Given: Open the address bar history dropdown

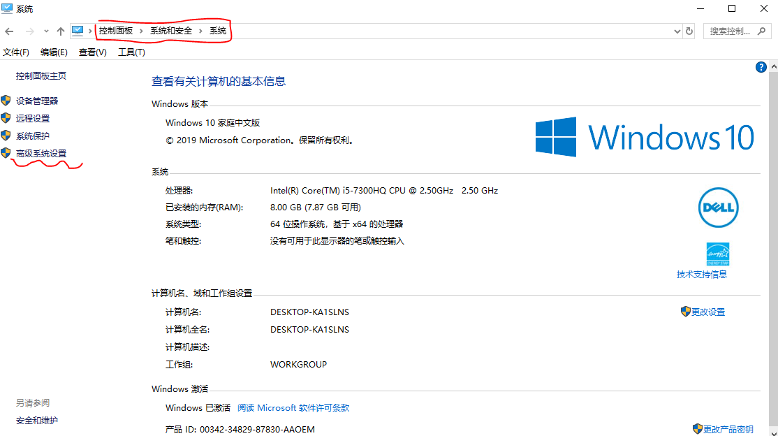Looking at the screenshot, I should coord(677,31).
